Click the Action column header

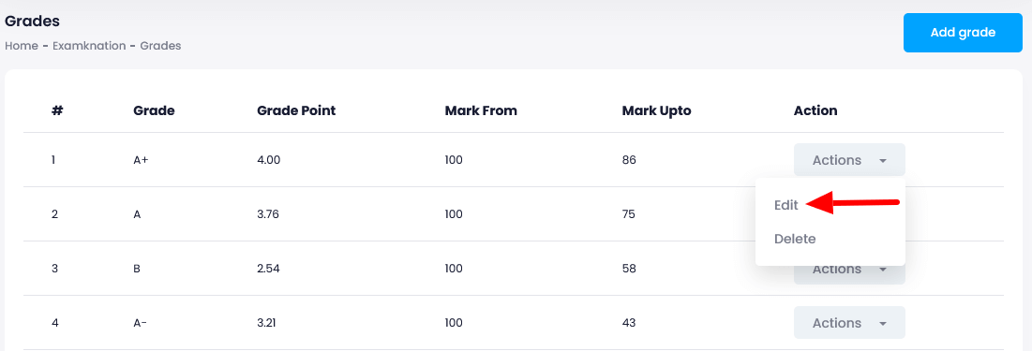click(x=815, y=111)
